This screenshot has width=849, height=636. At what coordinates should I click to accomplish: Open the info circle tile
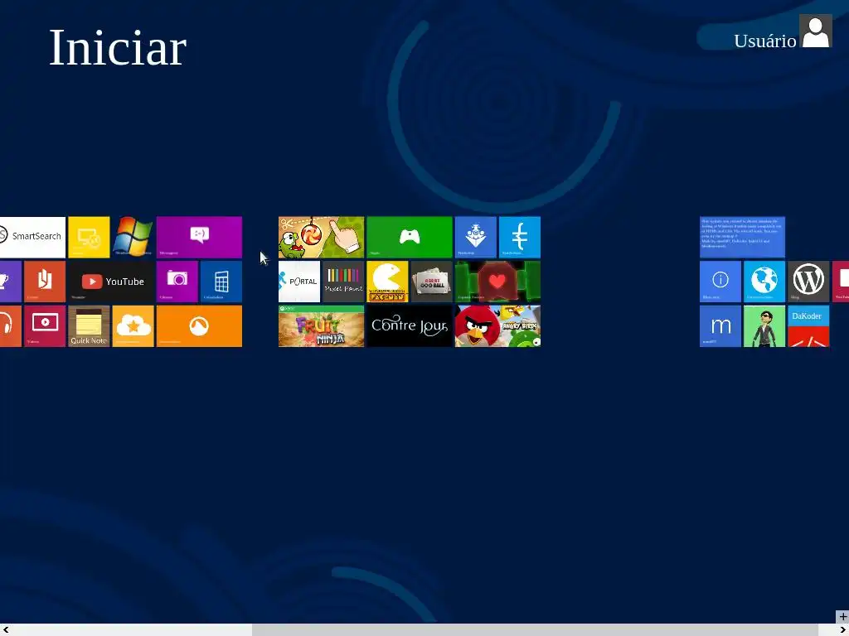pyautogui.click(x=720, y=282)
